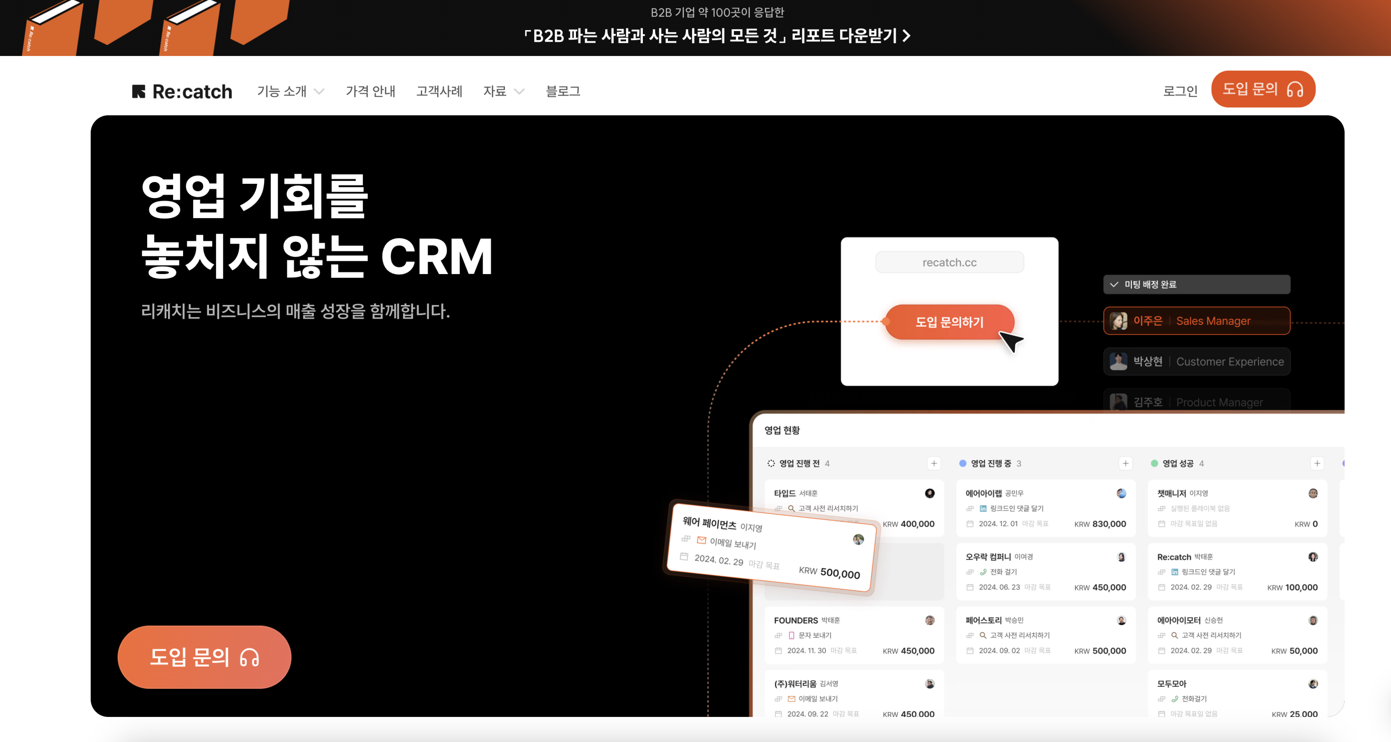The width and height of the screenshot is (1391, 742).
Task: Go to 블로그 in navigation
Action: pos(563,92)
